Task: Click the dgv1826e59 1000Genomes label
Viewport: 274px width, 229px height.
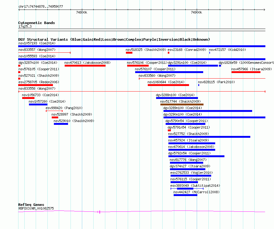Action: (246, 63)
